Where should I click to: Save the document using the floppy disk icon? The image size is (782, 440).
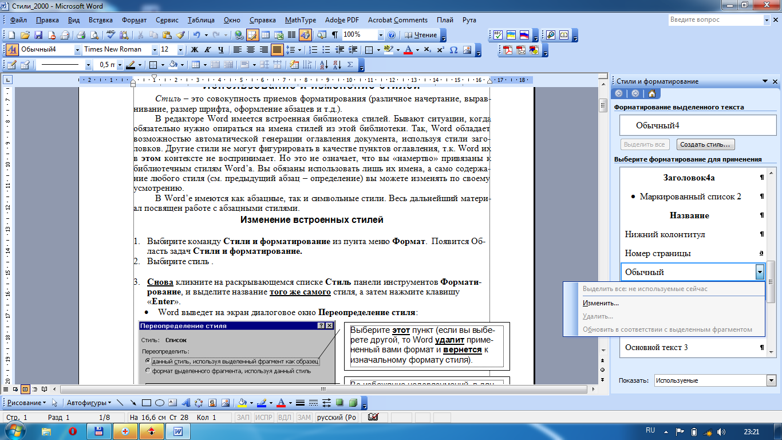[x=39, y=35]
